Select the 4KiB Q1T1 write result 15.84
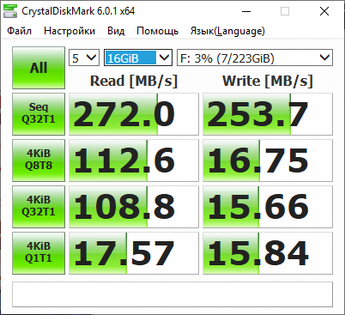 click(x=268, y=253)
